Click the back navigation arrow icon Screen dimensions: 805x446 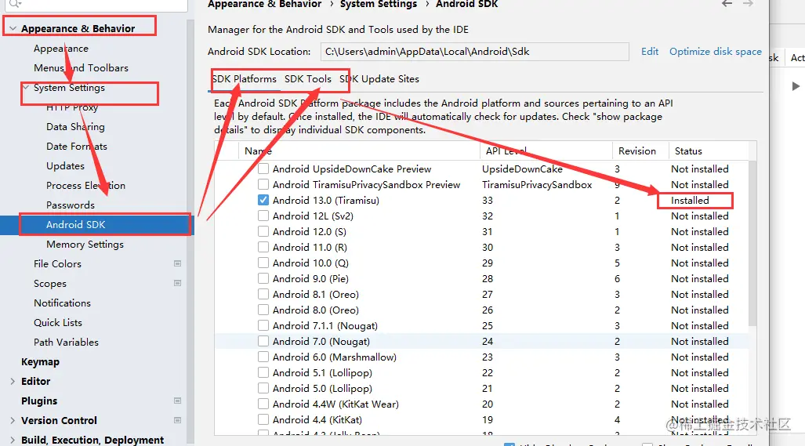(727, 4)
